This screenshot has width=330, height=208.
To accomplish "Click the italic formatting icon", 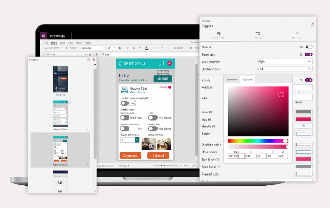I will [x=127, y=48].
